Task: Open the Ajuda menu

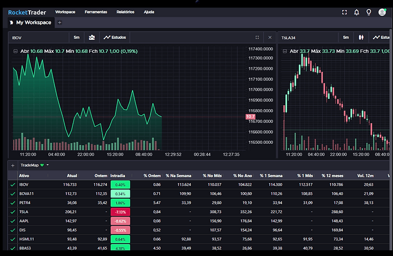Action: coord(149,12)
